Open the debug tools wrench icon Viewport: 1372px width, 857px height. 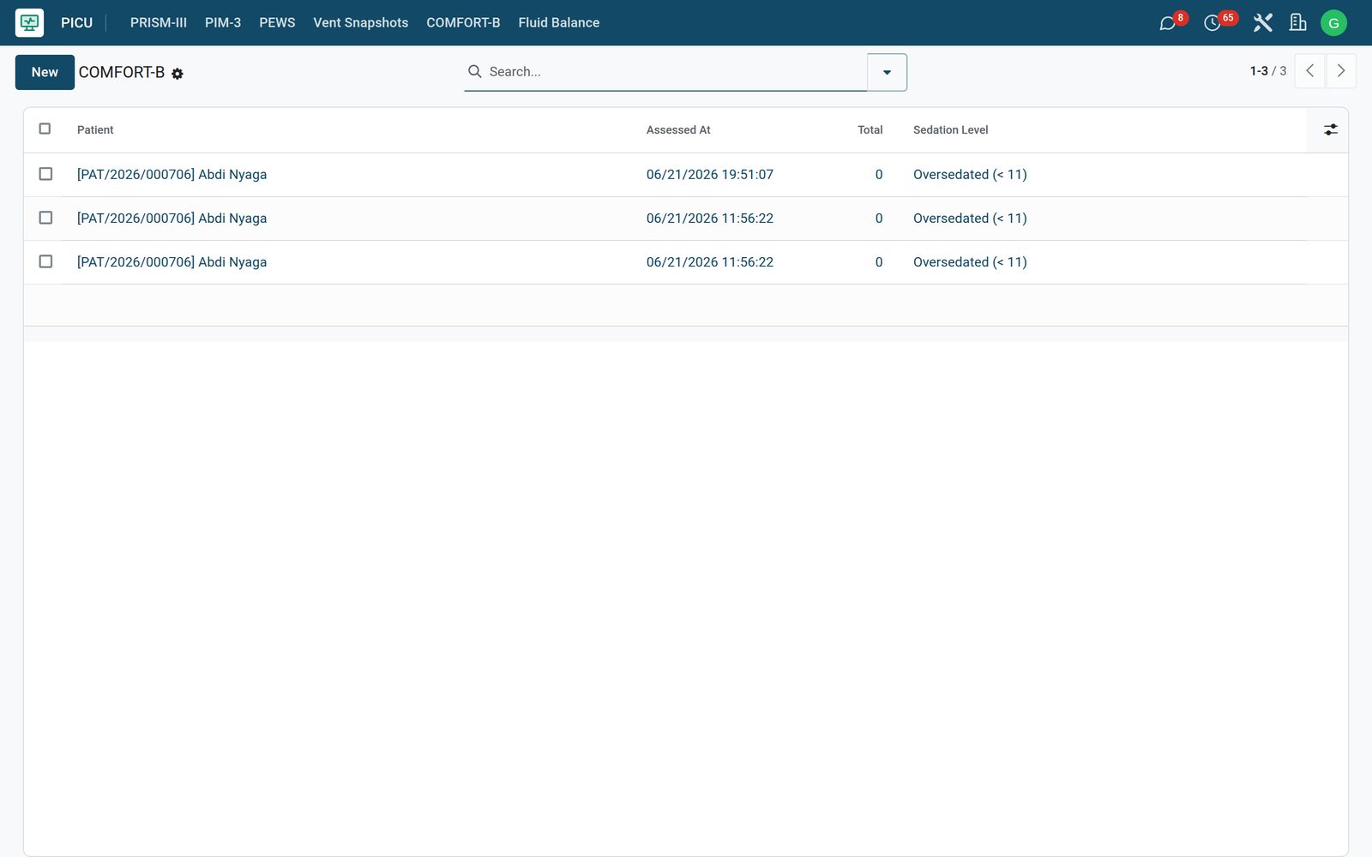pos(1262,23)
